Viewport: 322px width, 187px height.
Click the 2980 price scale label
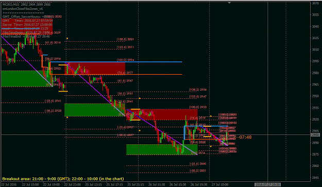315,73
